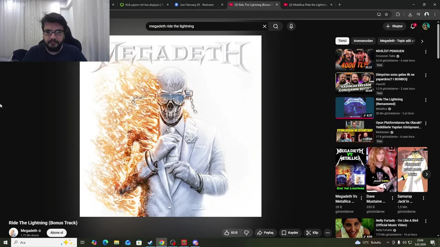Image resolution: width=440 pixels, height=247 pixels.
Task: Save the video with Kaydet
Action: (x=290, y=233)
